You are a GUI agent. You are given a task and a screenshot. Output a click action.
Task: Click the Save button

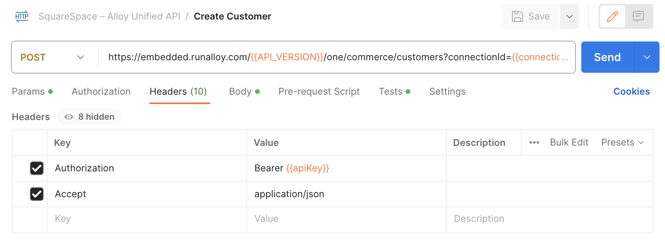tap(531, 16)
